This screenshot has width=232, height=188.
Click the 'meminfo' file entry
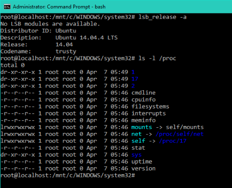coord(143,120)
